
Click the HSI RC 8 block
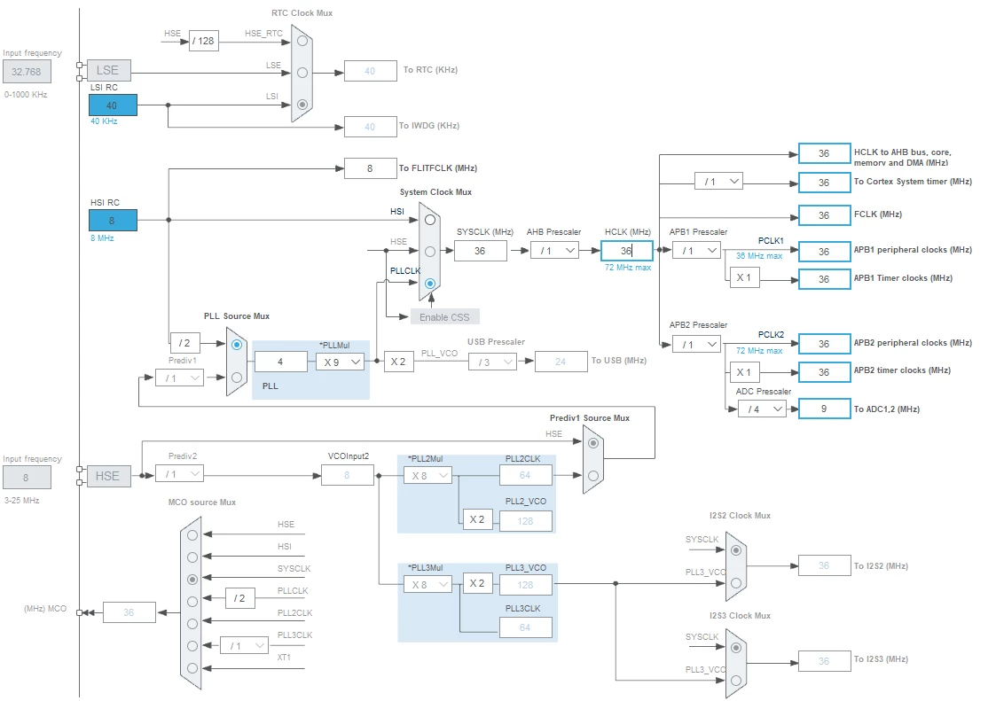[113, 221]
